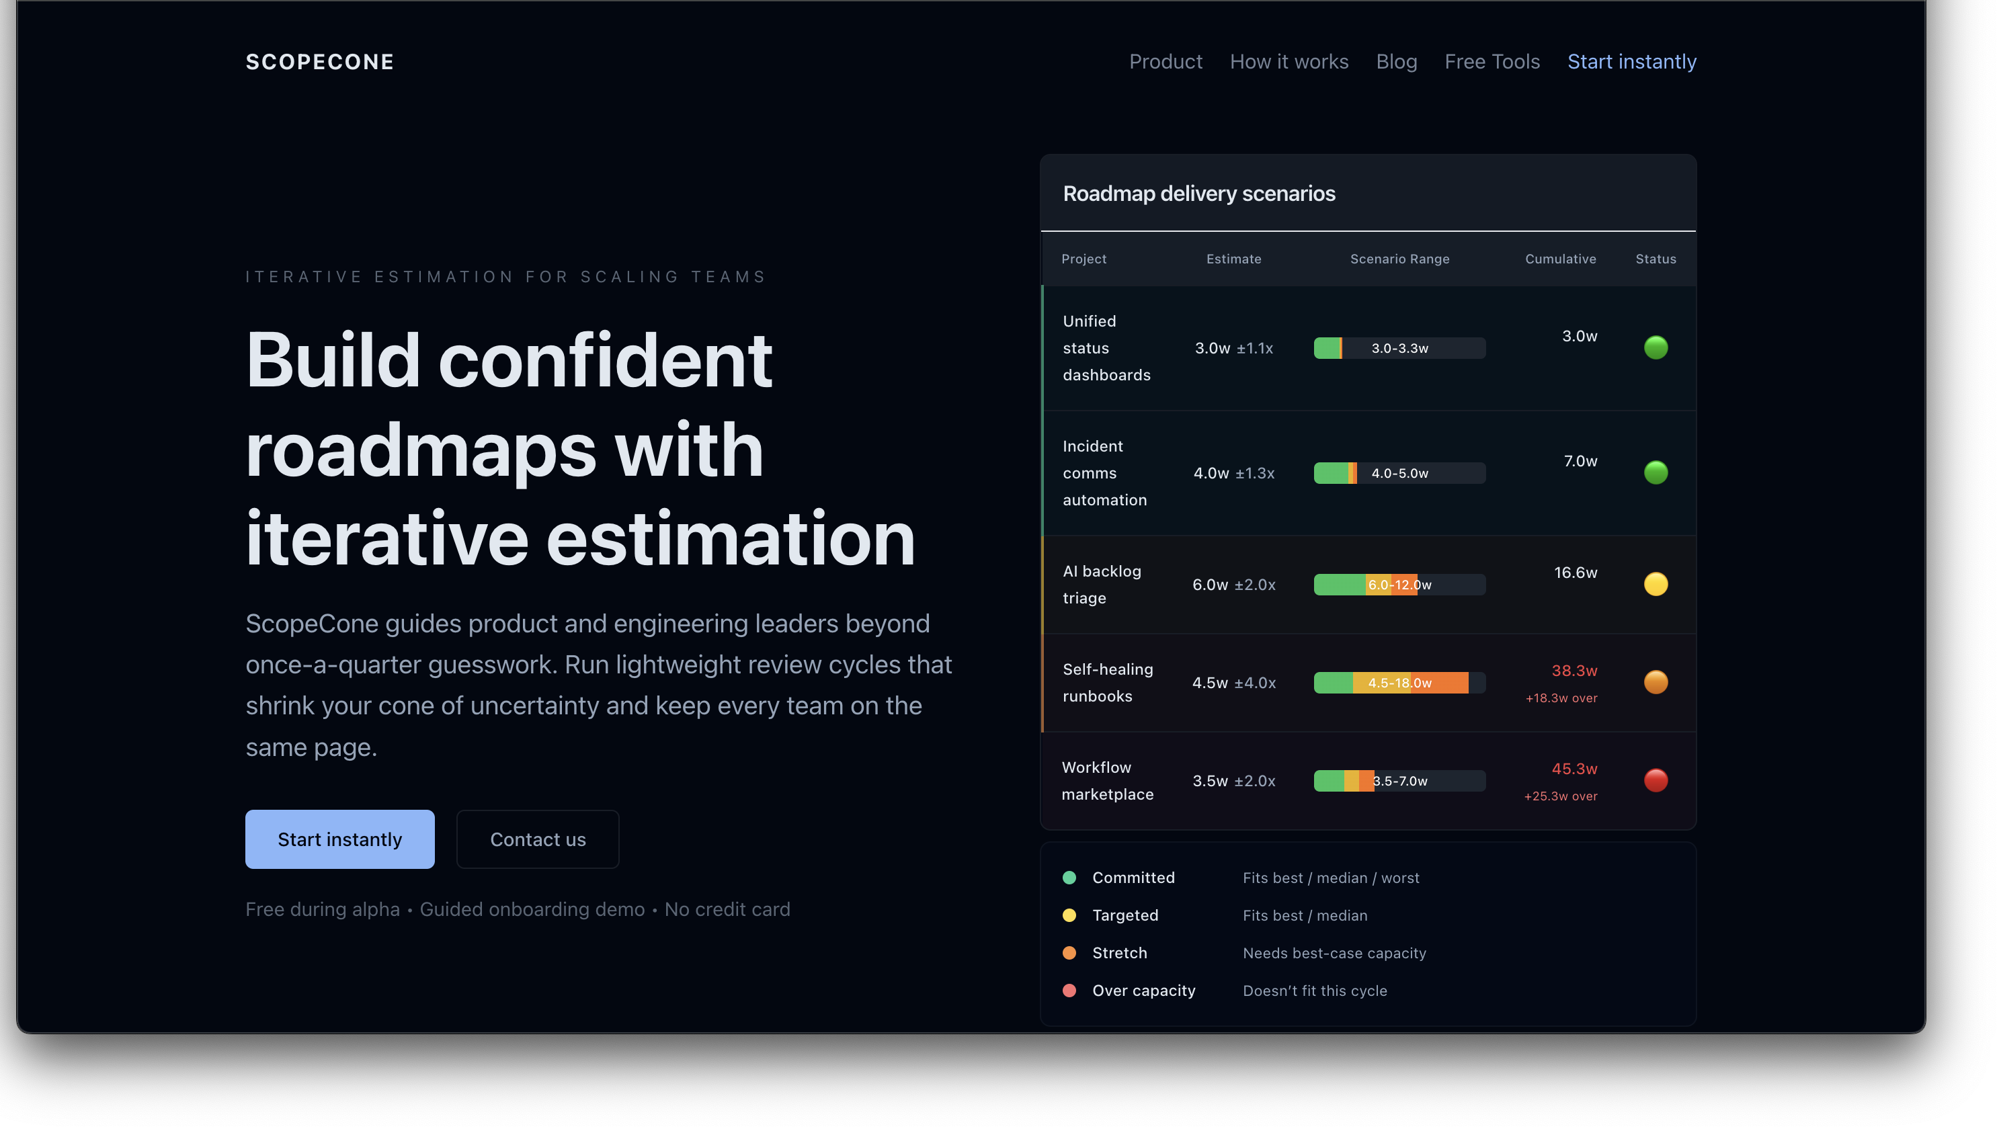2001x1133 pixels.
Task: Click the Committed legend dot
Action: coord(1069,878)
